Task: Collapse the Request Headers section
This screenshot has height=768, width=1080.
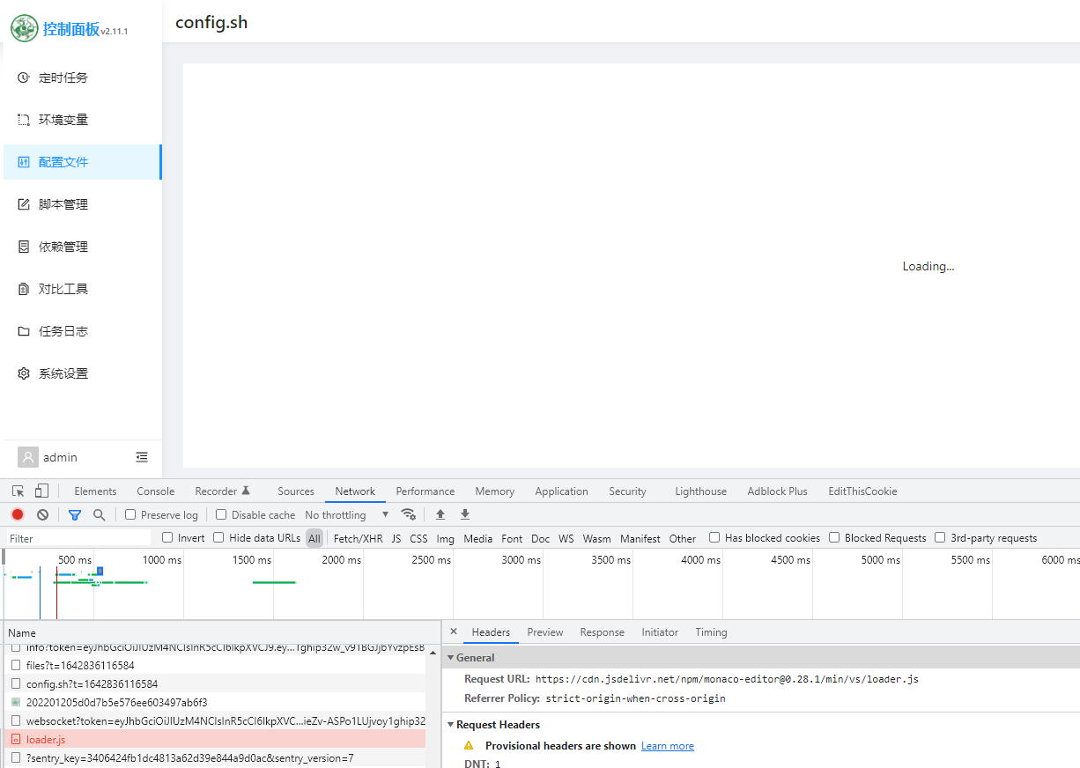Action: pos(450,725)
